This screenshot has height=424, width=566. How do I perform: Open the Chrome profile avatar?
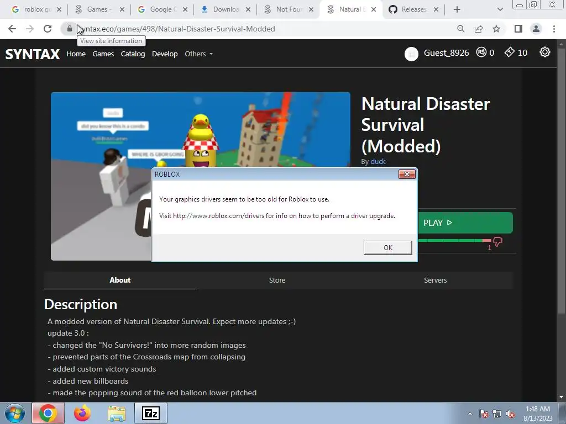pyautogui.click(x=536, y=29)
